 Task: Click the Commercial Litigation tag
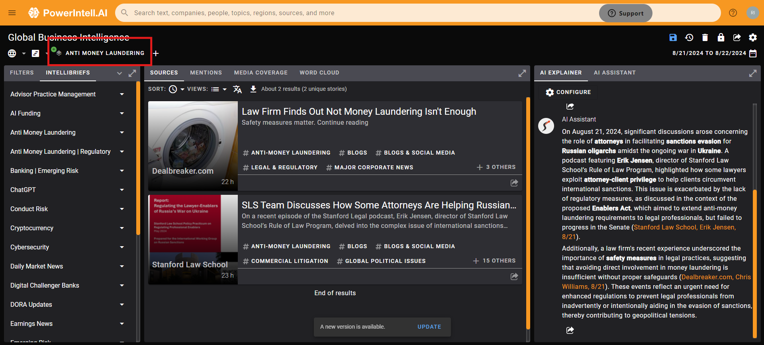point(286,261)
